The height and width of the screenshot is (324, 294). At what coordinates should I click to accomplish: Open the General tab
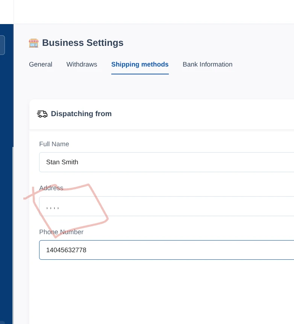pyautogui.click(x=41, y=64)
